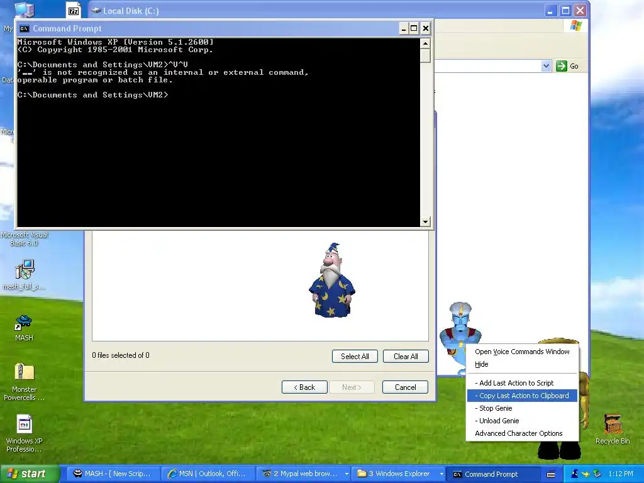
Task: Open Advanced Character Options menu entry
Action: coord(522,433)
